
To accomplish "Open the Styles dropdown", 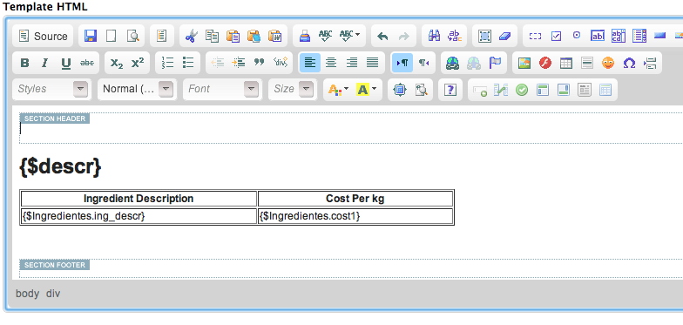I will [52, 89].
